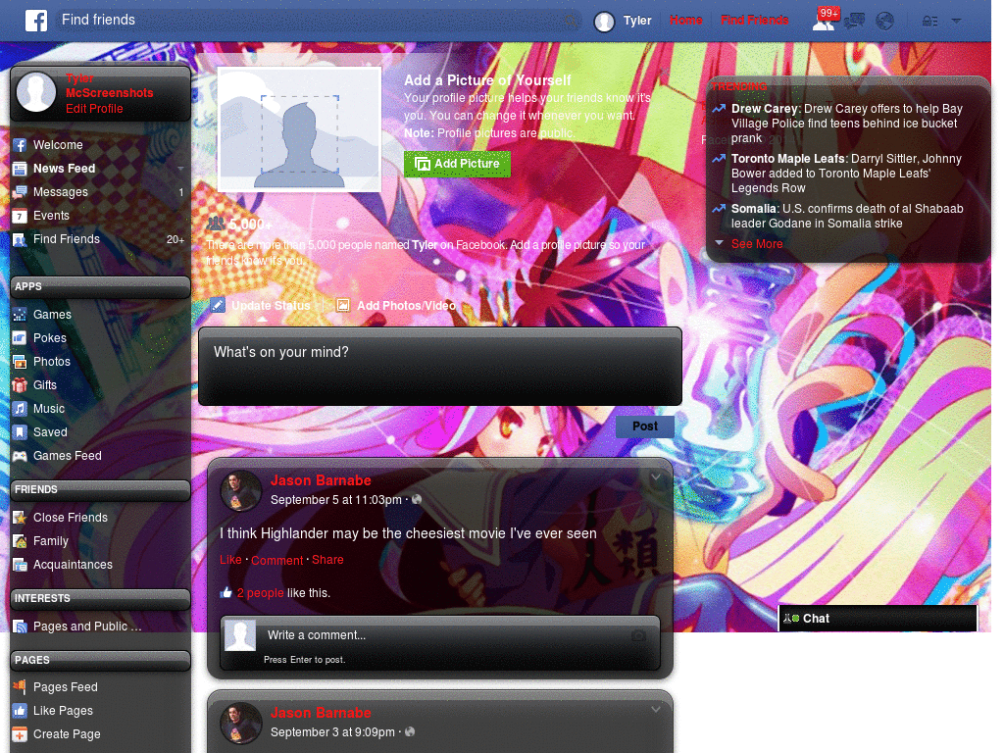Click the Events calendar icon
This screenshot has height=753, width=1004.
(x=20, y=216)
